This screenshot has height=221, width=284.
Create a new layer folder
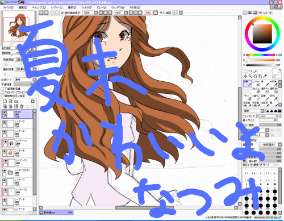(16, 101)
